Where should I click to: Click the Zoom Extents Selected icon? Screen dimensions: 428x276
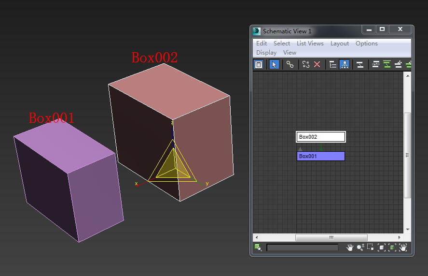(x=392, y=247)
